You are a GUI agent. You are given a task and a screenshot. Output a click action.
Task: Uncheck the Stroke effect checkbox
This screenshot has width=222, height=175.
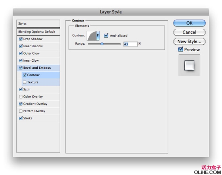(x=21, y=118)
